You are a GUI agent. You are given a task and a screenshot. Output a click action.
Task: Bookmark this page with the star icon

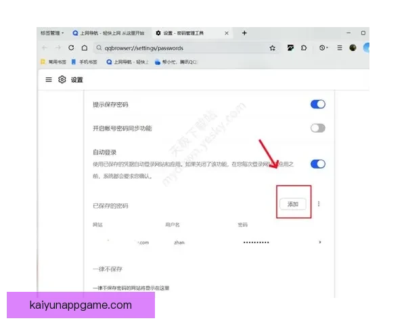coord(272,48)
